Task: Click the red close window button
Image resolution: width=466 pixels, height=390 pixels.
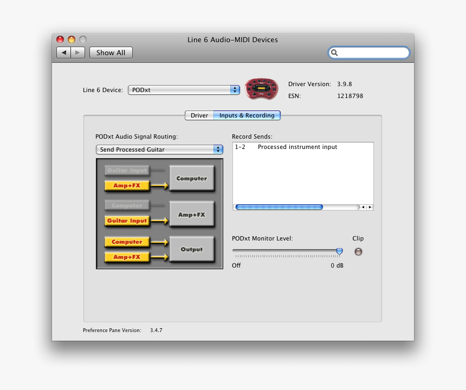Action: point(60,40)
